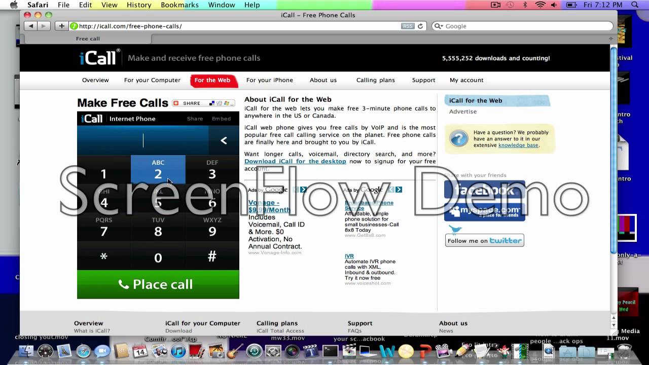Open the Share option on the Internet Phone
The width and height of the screenshot is (649, 365).
pos(195,119)
